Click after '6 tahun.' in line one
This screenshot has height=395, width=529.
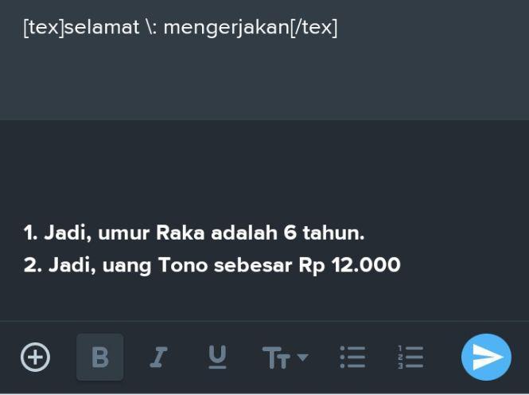365,233
